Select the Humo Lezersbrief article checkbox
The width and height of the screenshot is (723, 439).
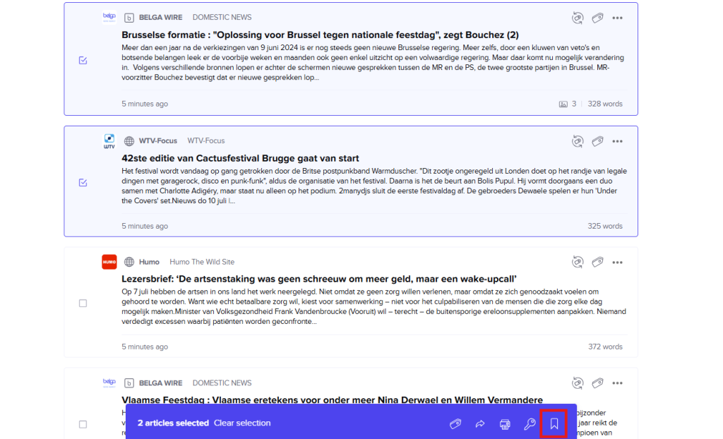[x=83, y=303]
